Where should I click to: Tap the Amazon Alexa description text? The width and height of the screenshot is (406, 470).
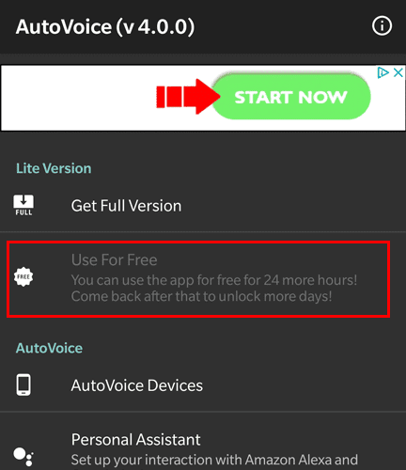(x=214, y=460)
